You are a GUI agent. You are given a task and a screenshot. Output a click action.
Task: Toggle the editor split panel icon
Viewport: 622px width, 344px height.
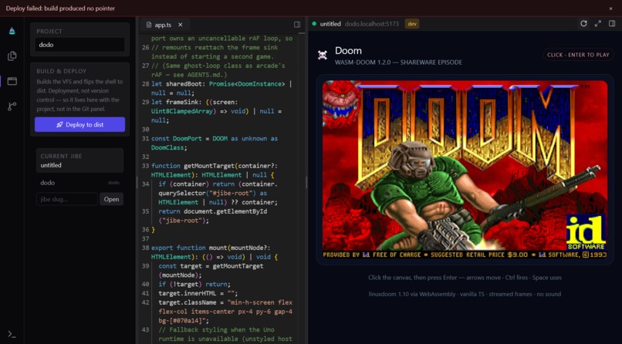tap(296, 25)
